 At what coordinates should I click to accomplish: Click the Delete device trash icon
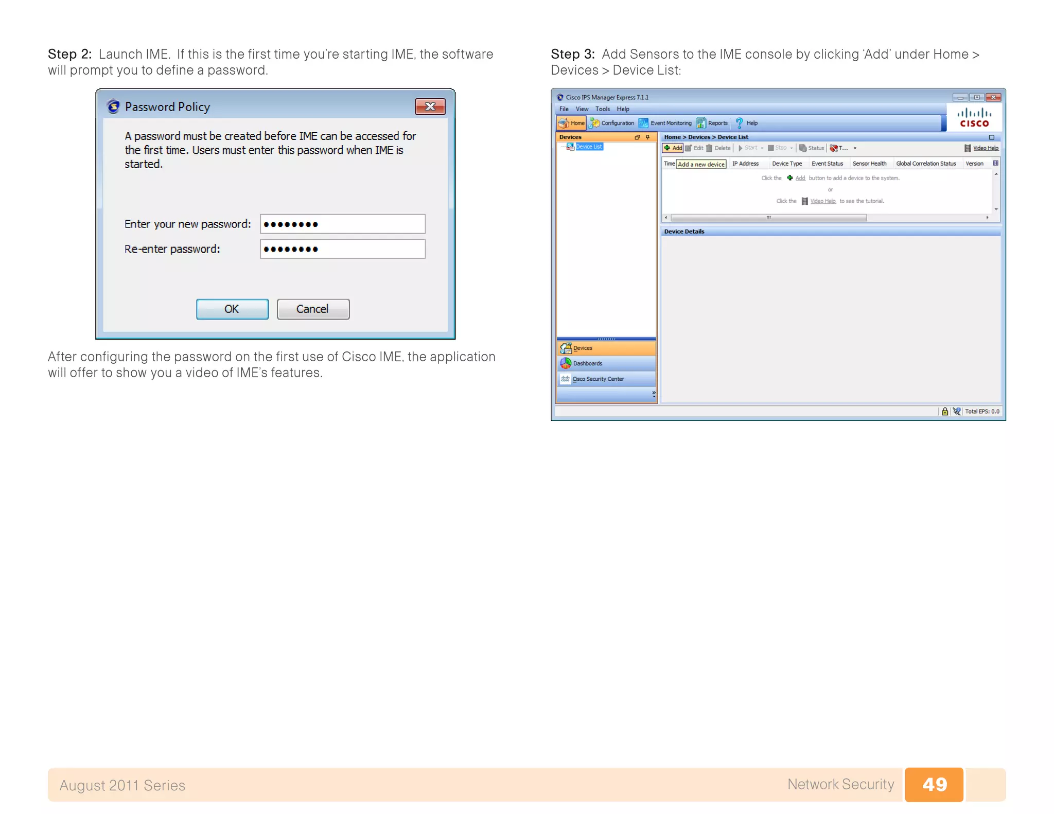click(709, 148)
